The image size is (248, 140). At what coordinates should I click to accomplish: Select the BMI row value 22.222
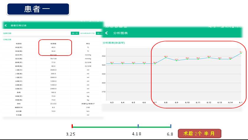click(x=53, y=104)
